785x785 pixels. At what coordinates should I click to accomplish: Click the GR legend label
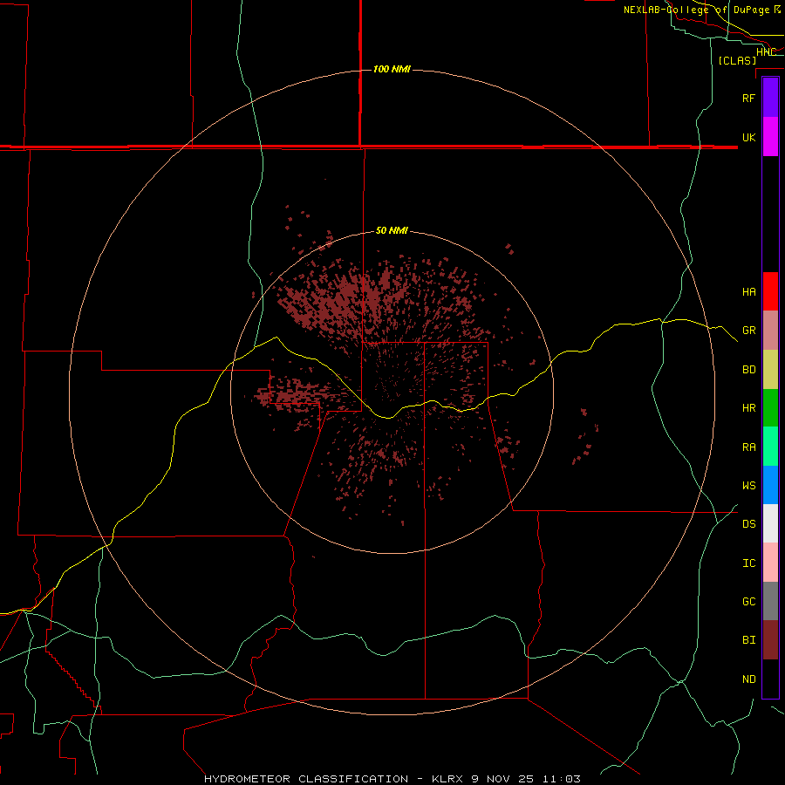click(x=748, y=331)
